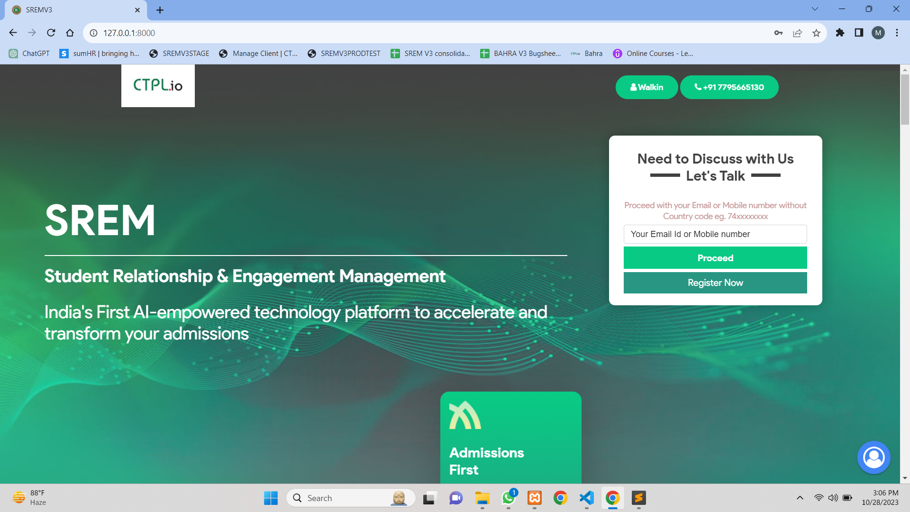Open the Online Courses bookmark

(x=653, y=54)
